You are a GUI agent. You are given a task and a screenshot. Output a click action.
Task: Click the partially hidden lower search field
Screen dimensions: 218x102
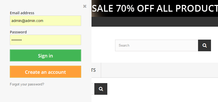pyautogui.click(x=93, y=89)
